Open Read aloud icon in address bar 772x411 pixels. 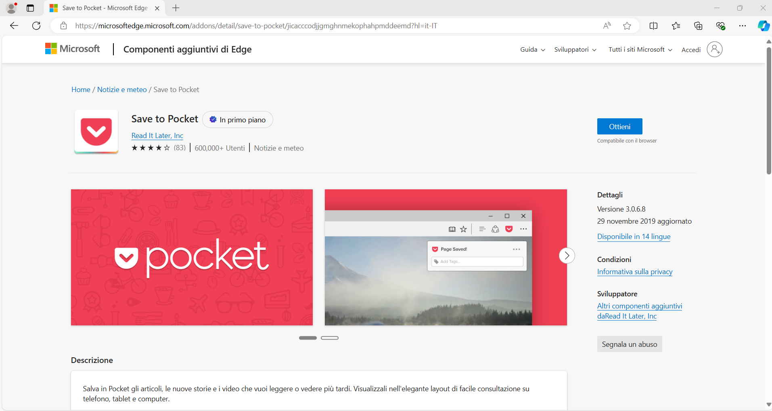(x=607, y=26)
